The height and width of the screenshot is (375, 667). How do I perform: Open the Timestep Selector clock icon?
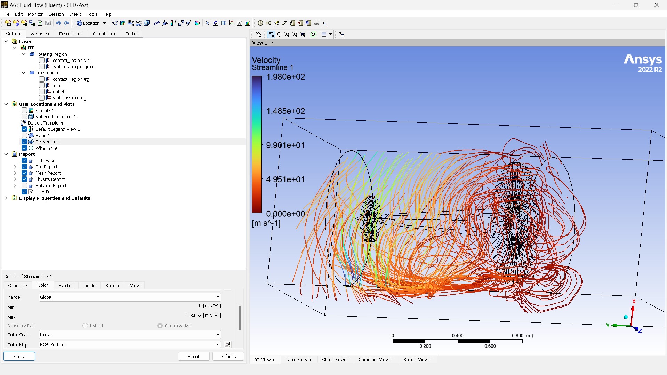coord(260,23)
